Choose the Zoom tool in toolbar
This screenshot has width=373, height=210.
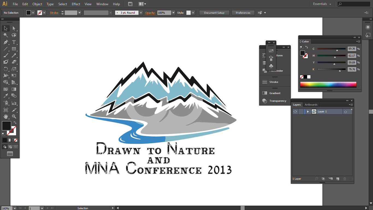tap(14, 116)
